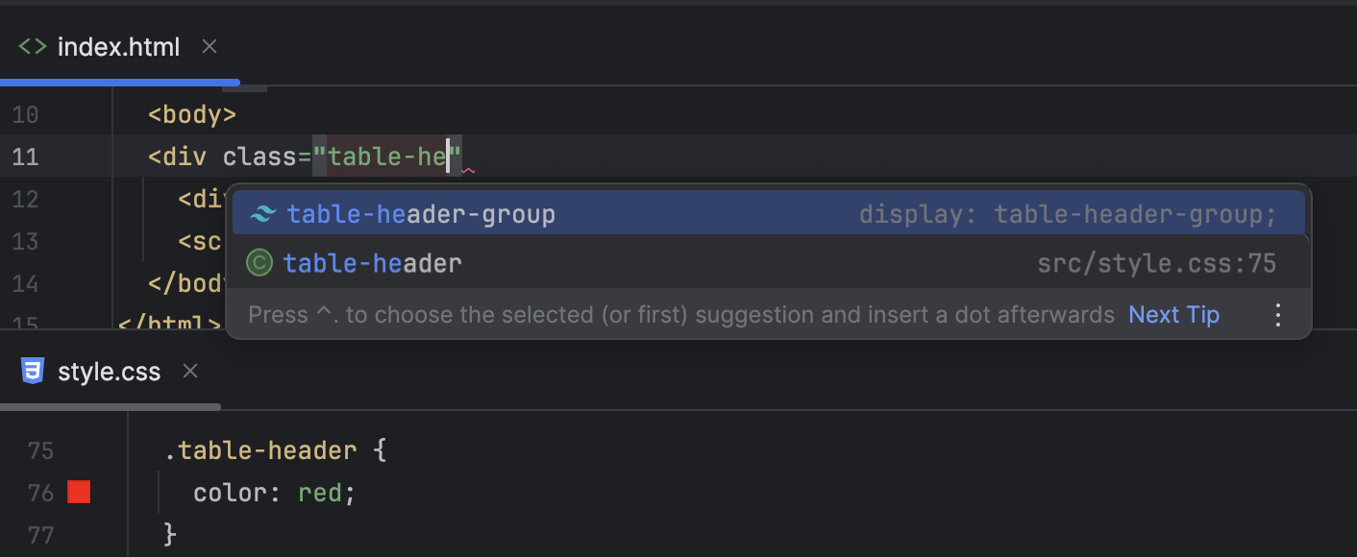The width and height of the screenshot is (1357, 557).
Task: Select the table-header completion suggestion
Action: 373,262
